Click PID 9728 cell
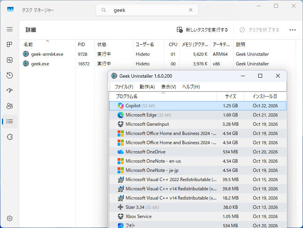 tap(82, 54)
